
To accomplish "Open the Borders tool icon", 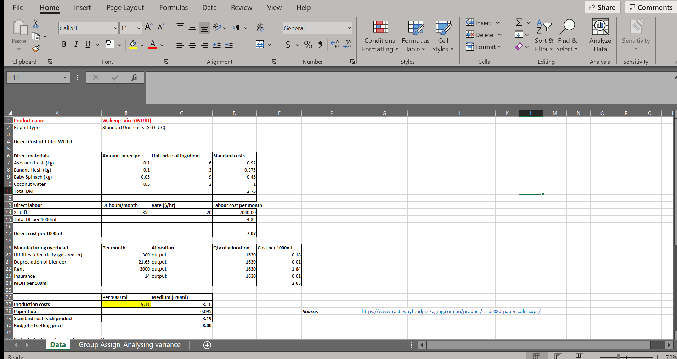I will [x=111, y=45].
